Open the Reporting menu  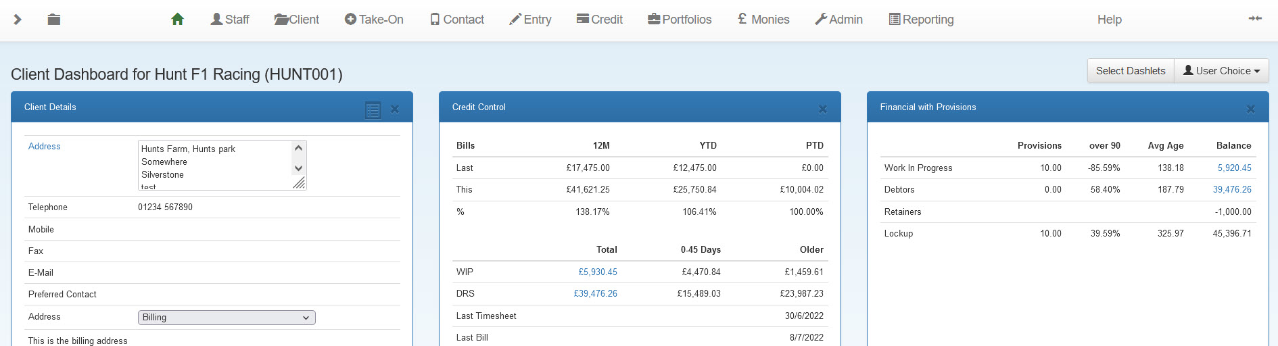click(x=921, y=20)
